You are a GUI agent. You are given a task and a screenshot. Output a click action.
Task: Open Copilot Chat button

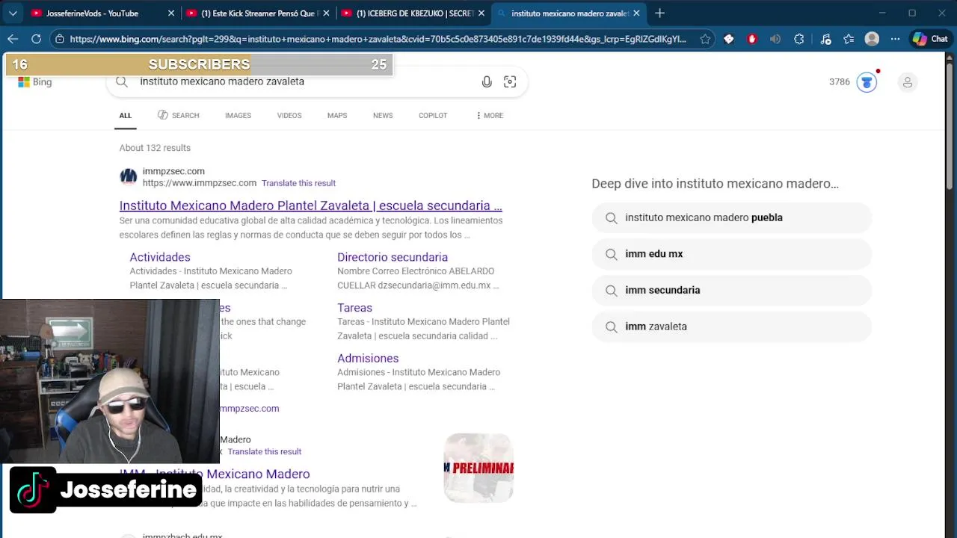click(x=930, y=39)
